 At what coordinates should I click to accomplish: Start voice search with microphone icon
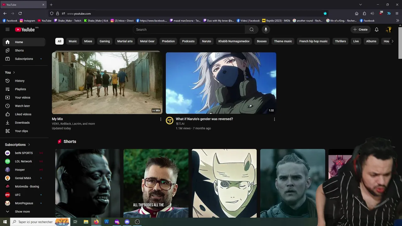tap(266, 30)
